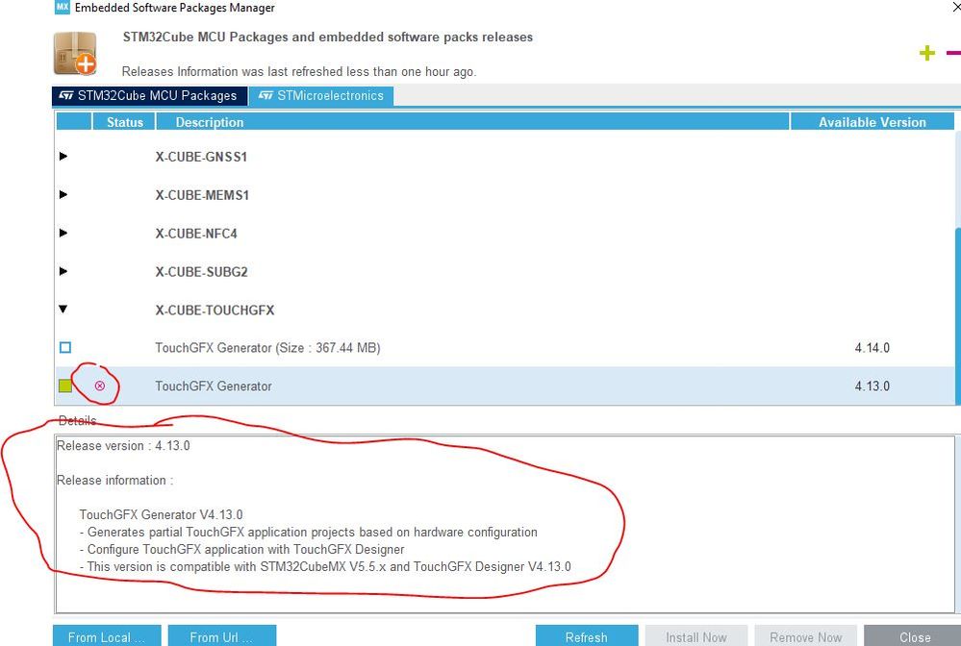
Task: Collapse the X-CUBE-TOUCHGFX package
Action: click(63, 310)
